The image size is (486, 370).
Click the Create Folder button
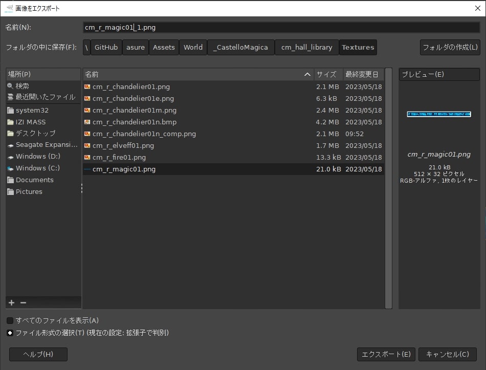coord(450,47)
